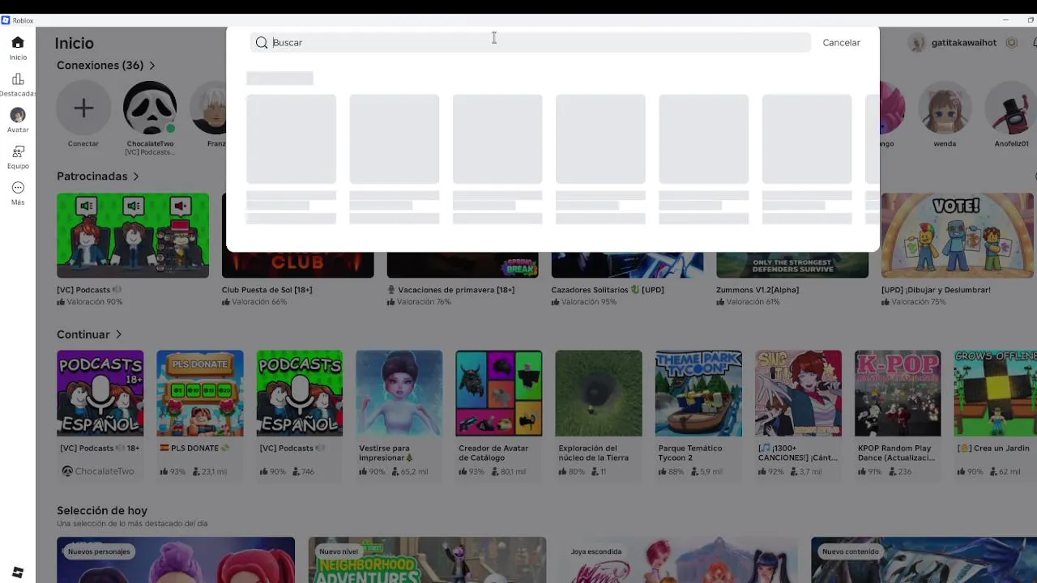Screen dimensions: 1037x583
Task: Open the 'Joya escondida' featured banner
Action: [679, 560]
